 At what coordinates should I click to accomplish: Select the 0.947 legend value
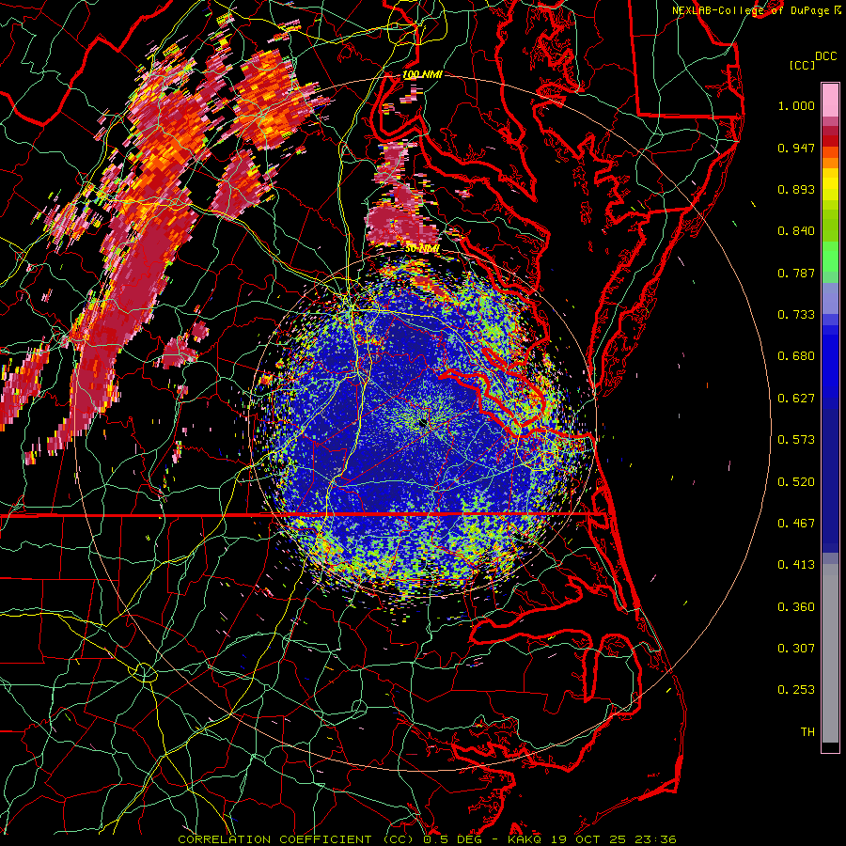[x=796, y=148]
